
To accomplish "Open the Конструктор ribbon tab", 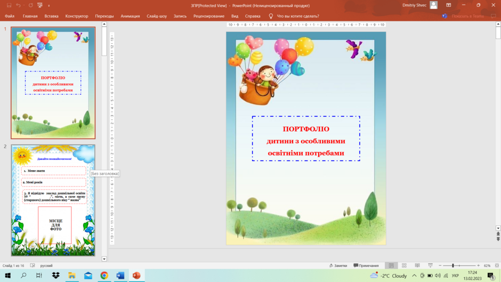I will click(x=77, y=16).
